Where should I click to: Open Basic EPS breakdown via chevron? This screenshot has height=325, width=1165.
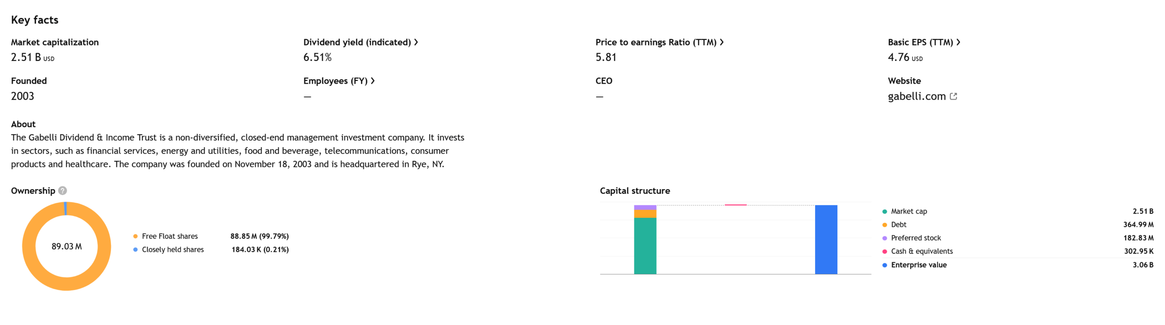coord(959,42)
